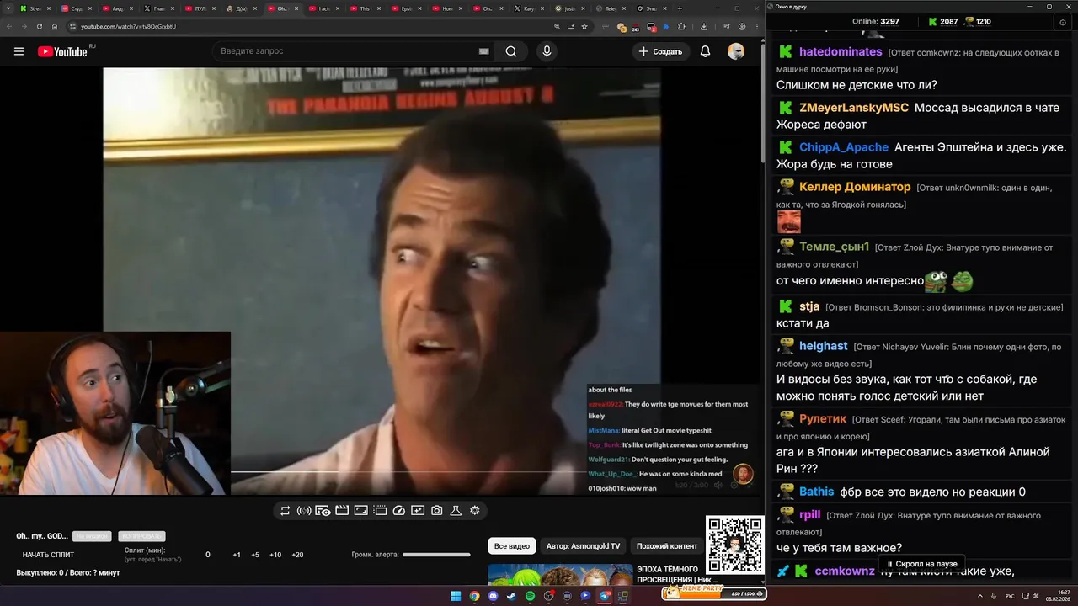Image resolution: width=1078 pixels, height=606 pixels.
Task: Select the 'Все видео' filter chip
Action: (x=512, y=546)
